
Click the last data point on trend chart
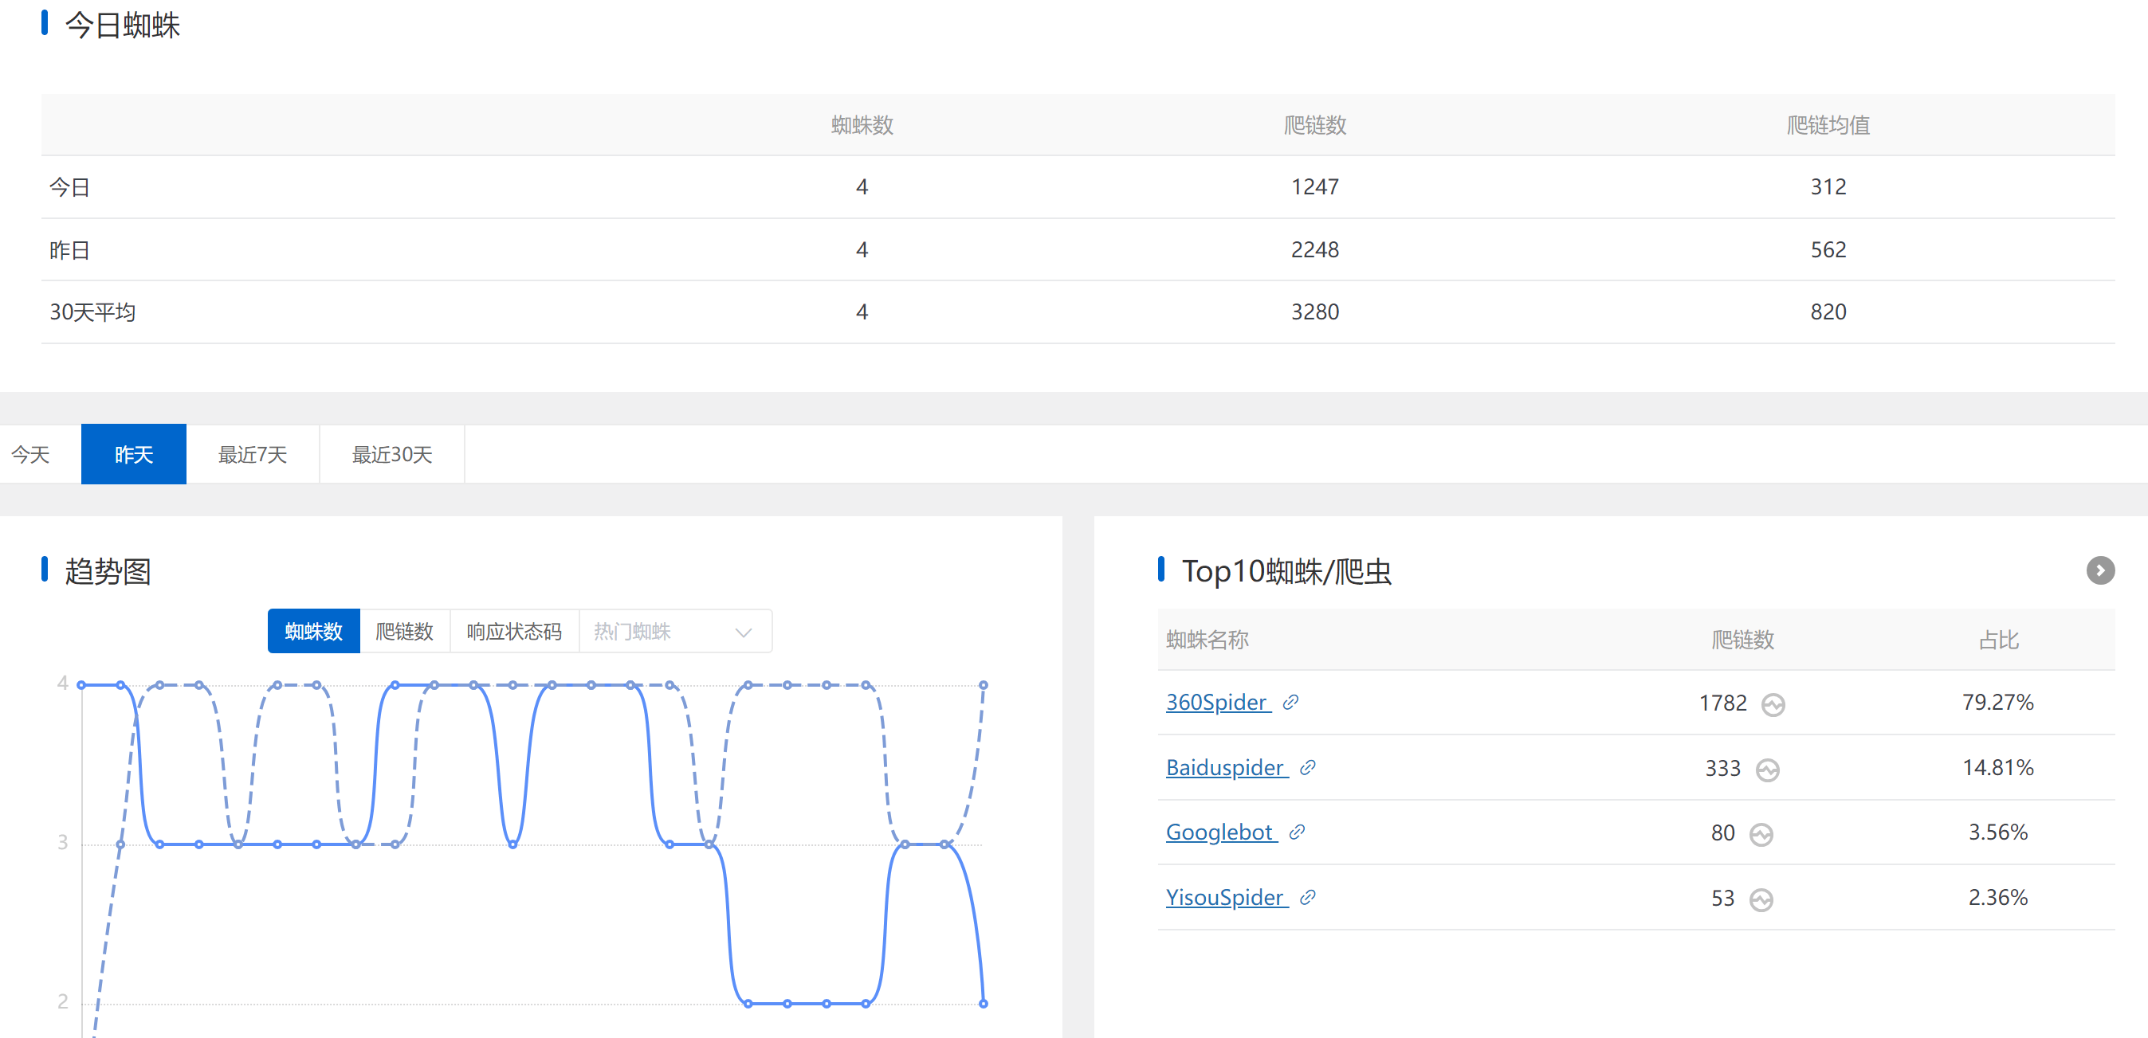coord(983,1003)
